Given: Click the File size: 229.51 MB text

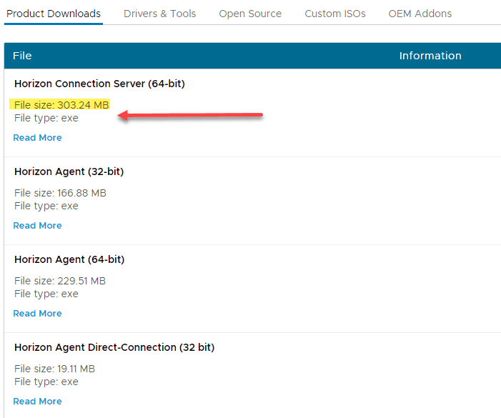Looking at the screenshot, I should tap(60, 281).
